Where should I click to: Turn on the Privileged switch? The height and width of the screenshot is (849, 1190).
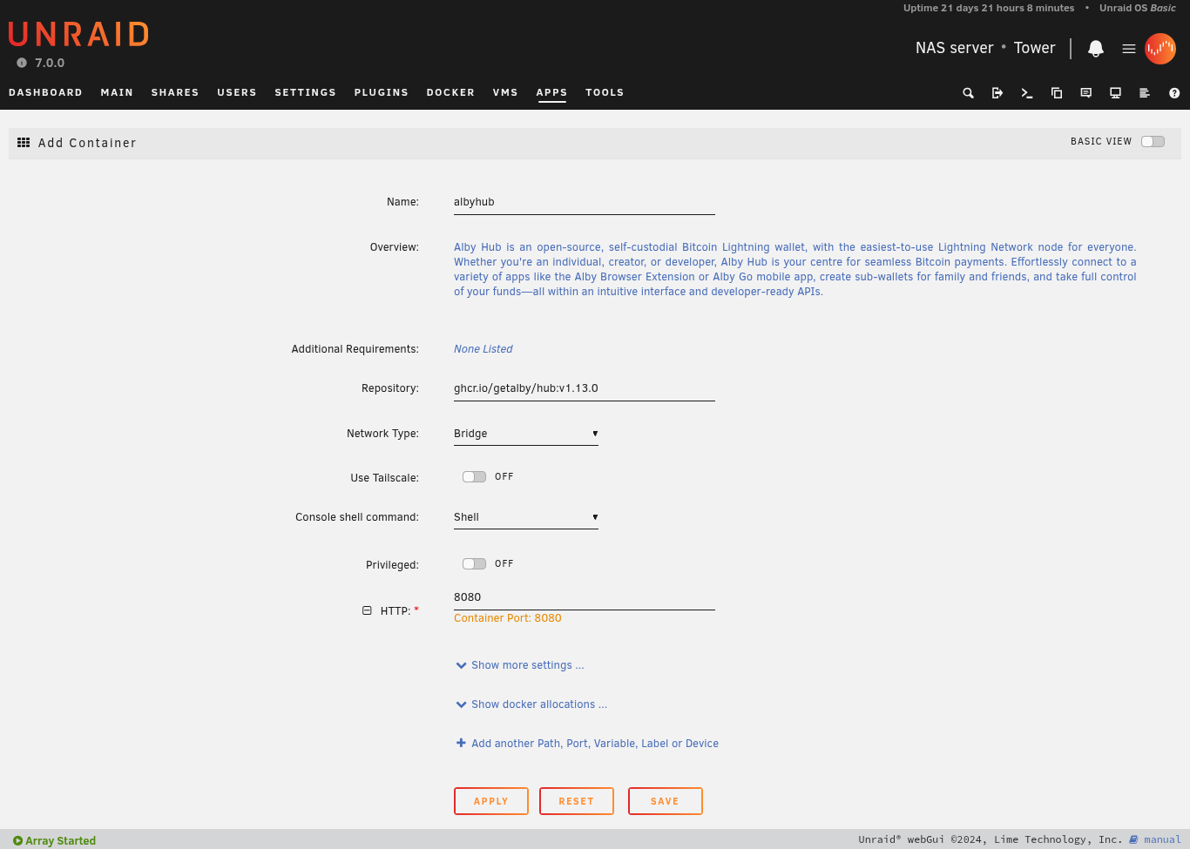(x=474, y=563)
